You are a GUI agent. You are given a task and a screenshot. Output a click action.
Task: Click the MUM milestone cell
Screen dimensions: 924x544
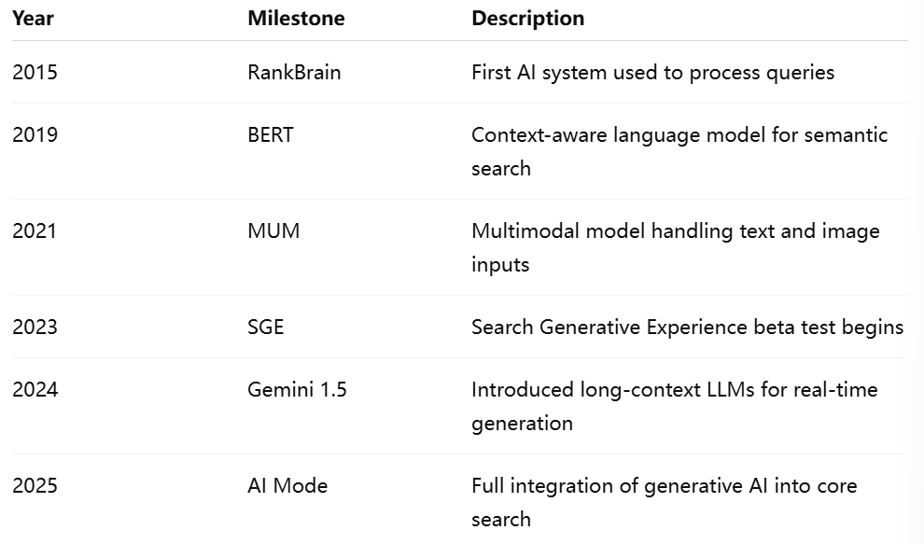pyautogui.click(x=273, y=231)
